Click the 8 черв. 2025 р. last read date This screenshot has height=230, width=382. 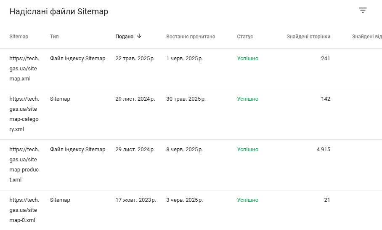tap(185, 150)
